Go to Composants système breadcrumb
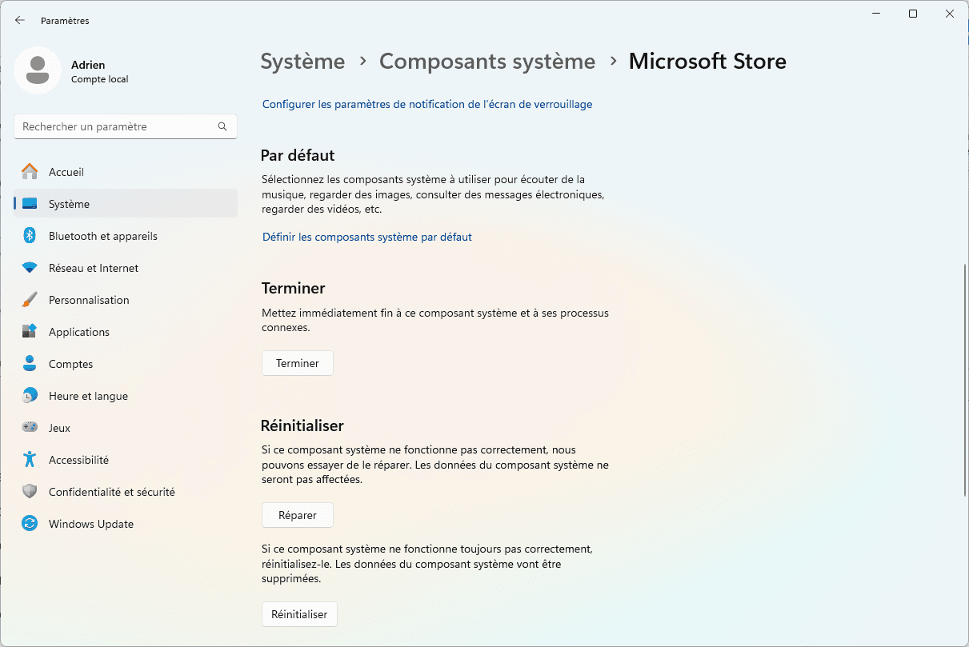 tap(487, 62)
